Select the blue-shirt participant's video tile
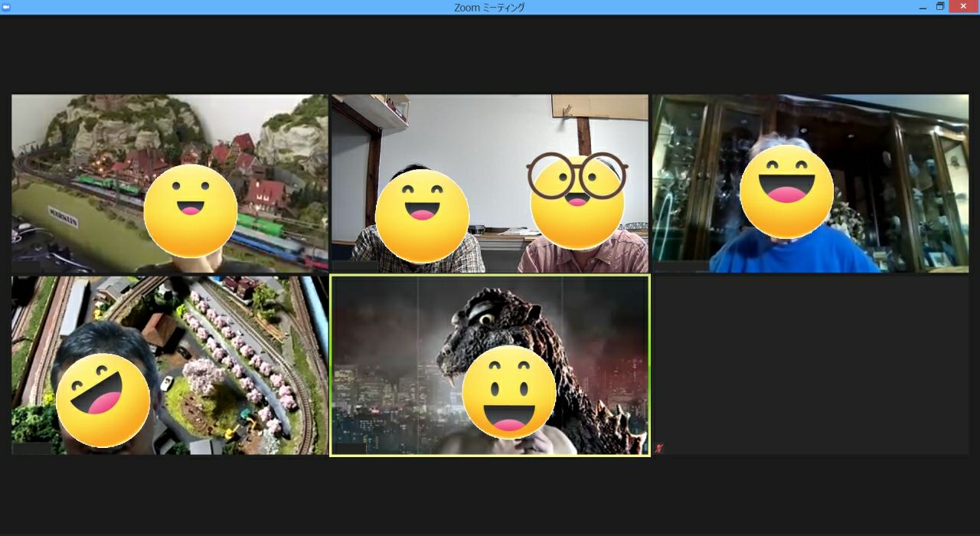 pos(810,183)
